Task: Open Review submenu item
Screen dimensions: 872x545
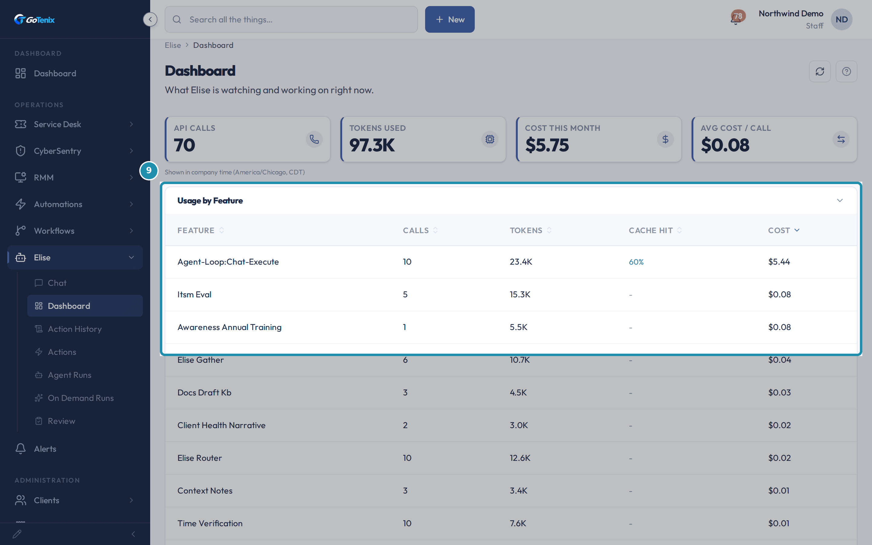Action: point(85,421)
